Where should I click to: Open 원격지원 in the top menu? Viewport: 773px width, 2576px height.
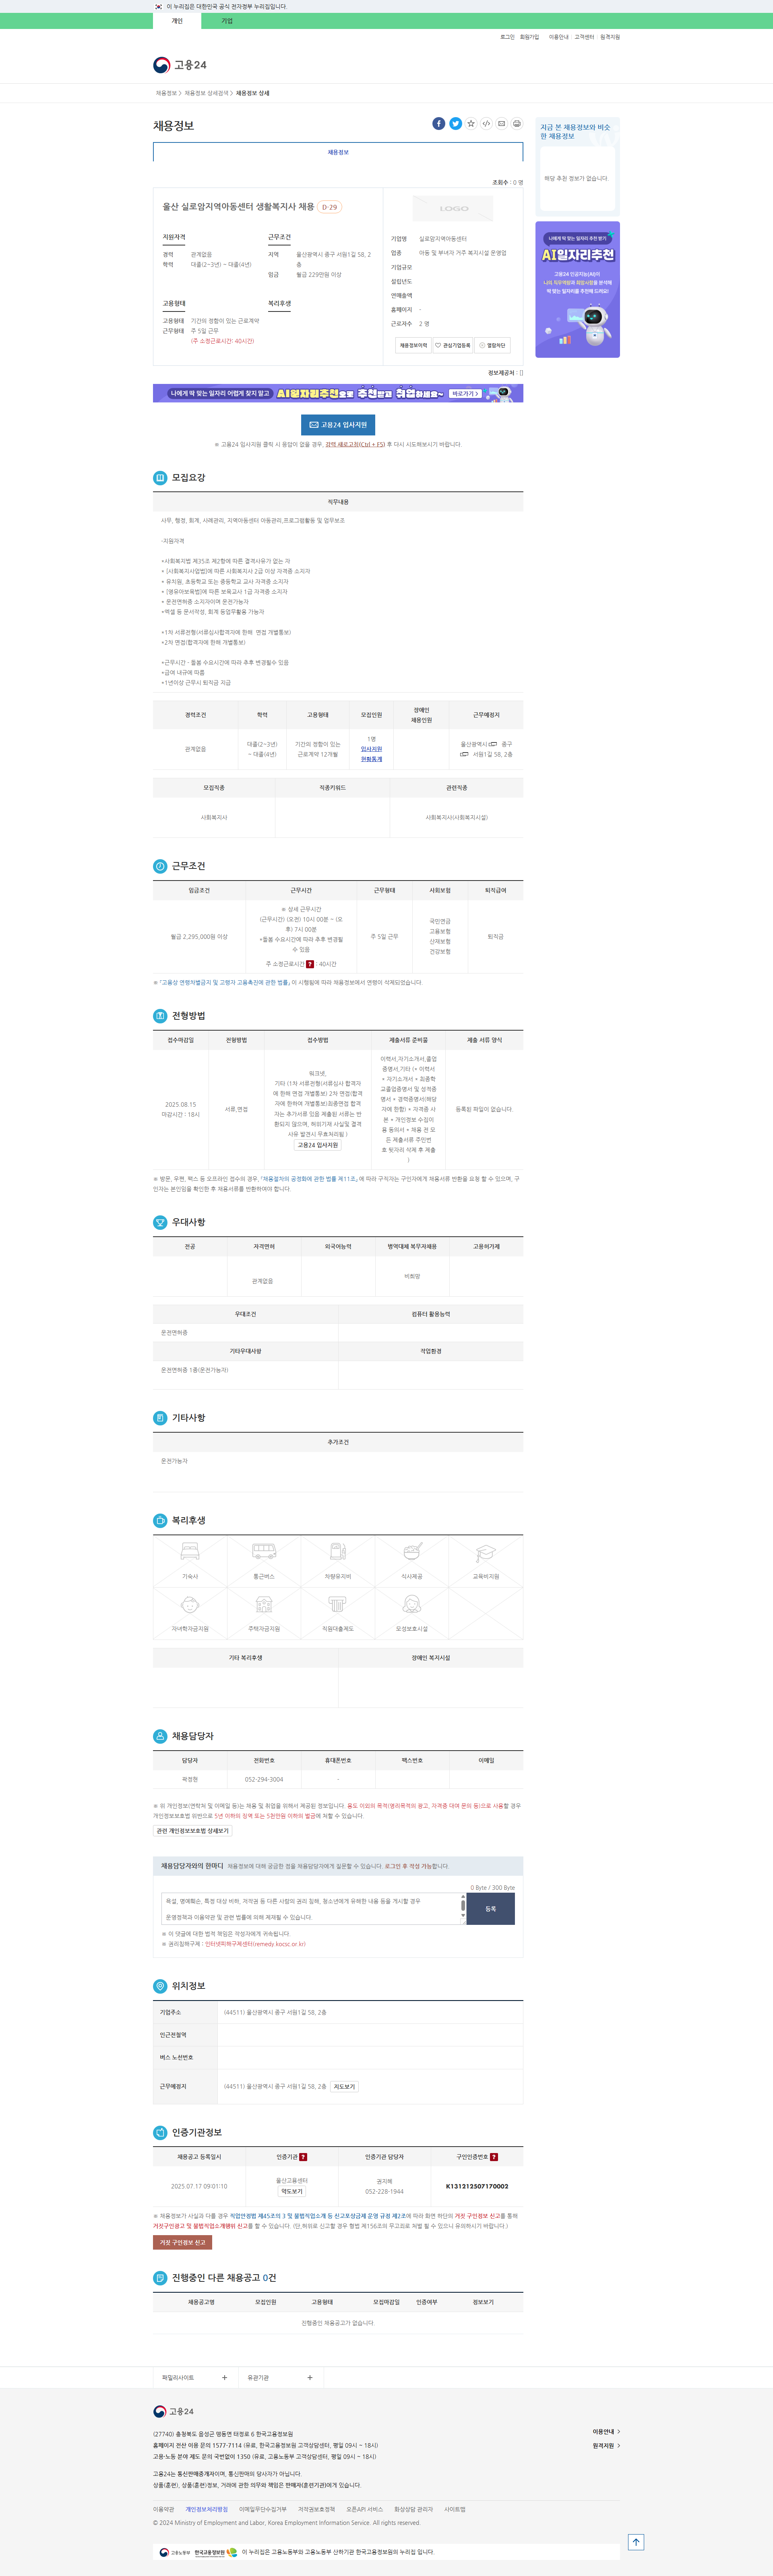(x=610, y=37)
